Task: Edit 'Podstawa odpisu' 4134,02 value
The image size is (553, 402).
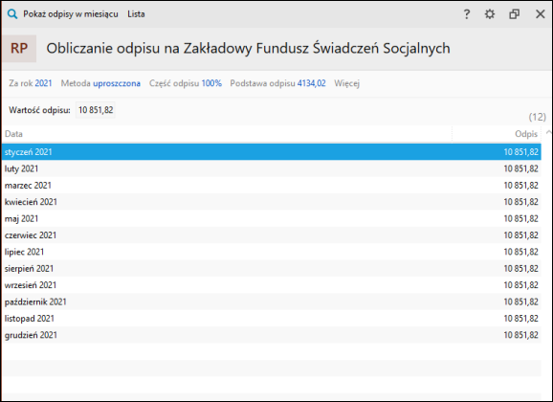Action: coord(311,83)
